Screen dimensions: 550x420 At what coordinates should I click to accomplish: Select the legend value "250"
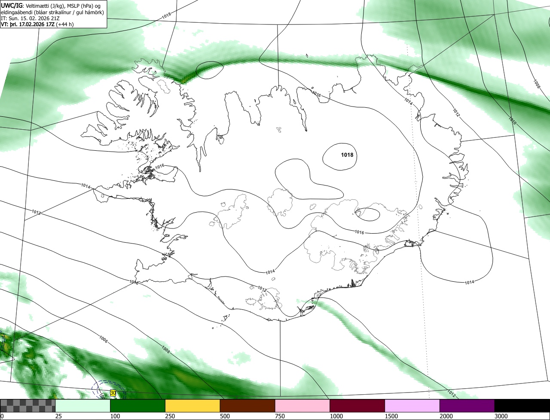tap(170, 416)
